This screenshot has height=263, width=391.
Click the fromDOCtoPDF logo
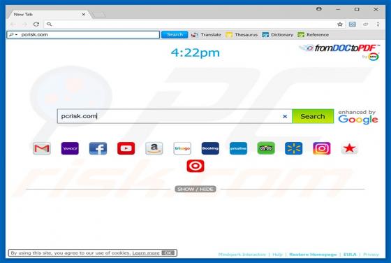click(339, 52)
